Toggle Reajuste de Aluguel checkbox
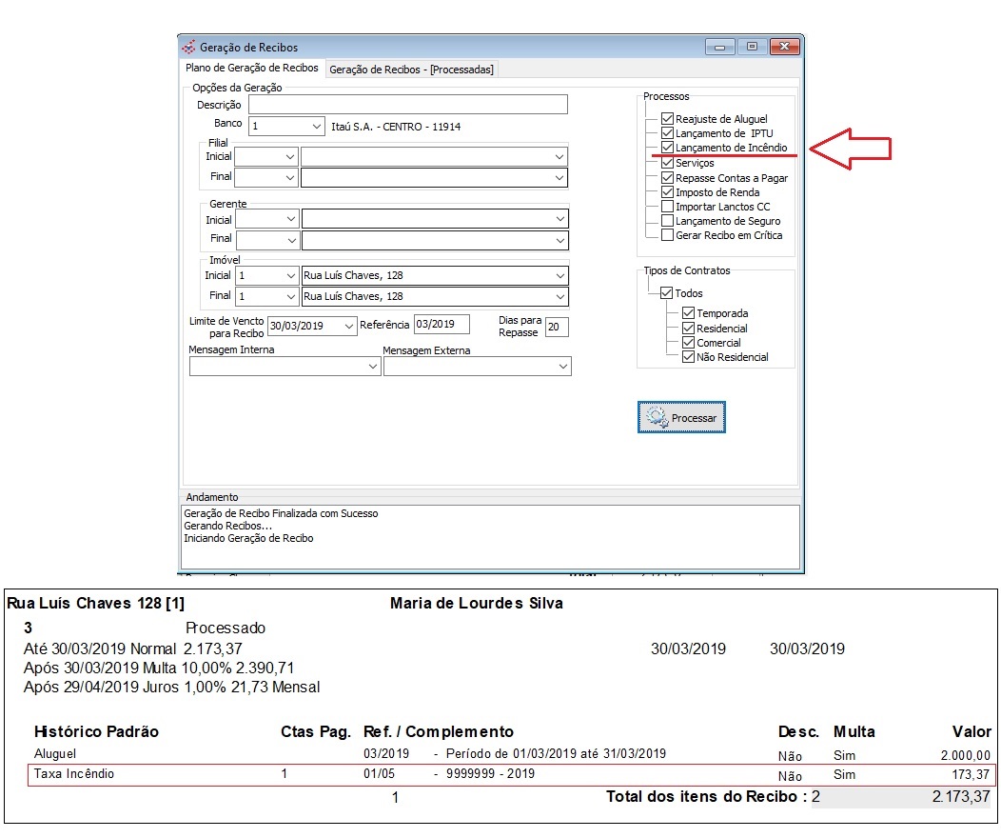This screenshot has height=838, width=1001. click(x=668, y=119)
